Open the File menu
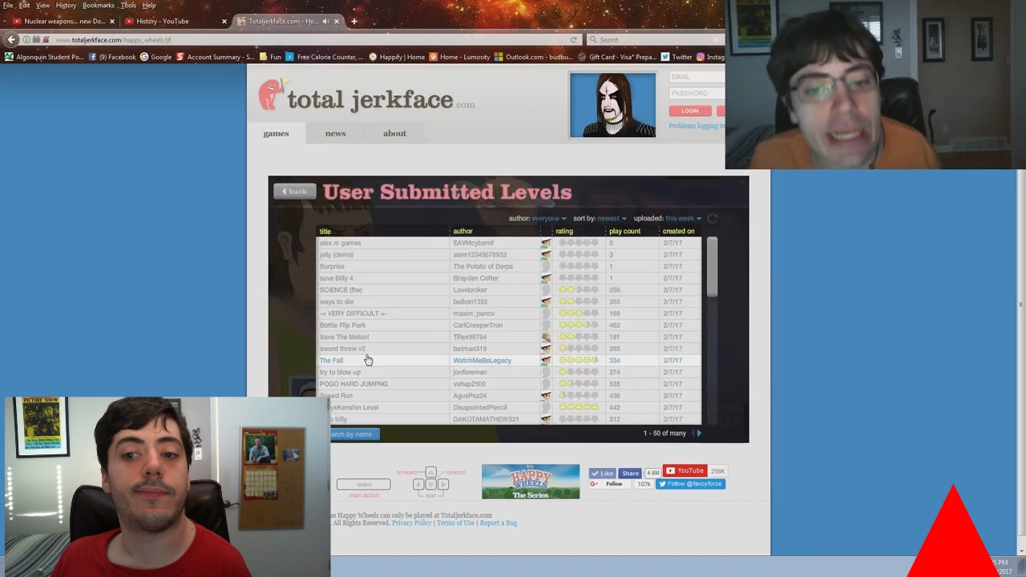Screen dimensions: 1026x577 tap(7, 6)
